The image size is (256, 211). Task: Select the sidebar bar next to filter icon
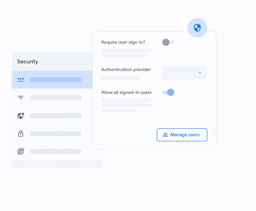55,98
